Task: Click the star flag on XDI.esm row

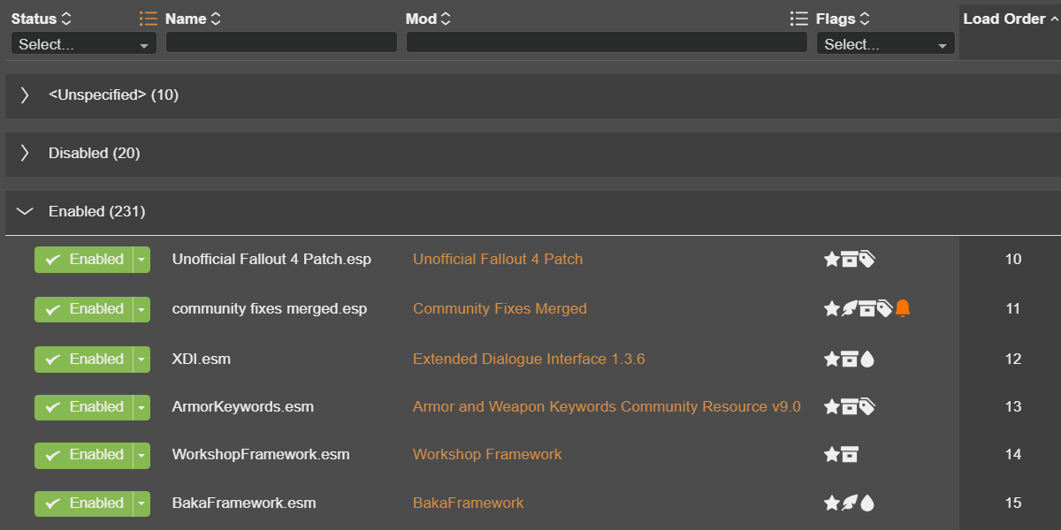Action: coord(831,360)
